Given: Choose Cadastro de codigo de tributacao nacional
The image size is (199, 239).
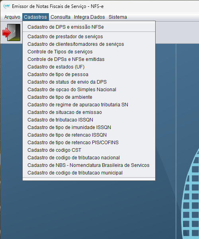Looking at the screenshot, I should tap(89, 158).
